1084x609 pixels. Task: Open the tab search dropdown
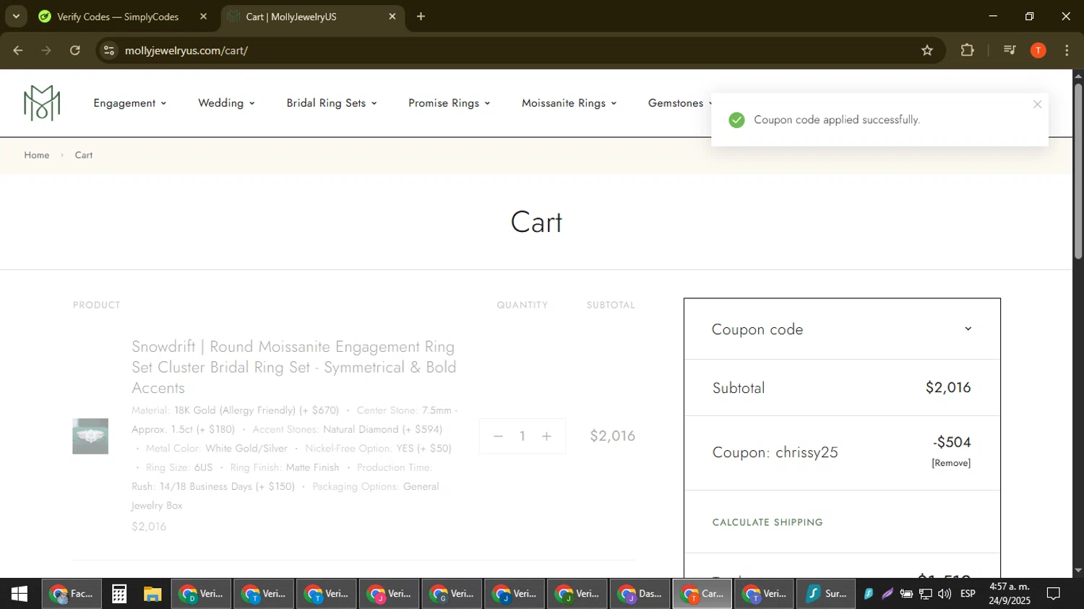click(16, 17)
